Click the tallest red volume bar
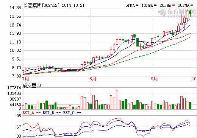 point(117,100)
